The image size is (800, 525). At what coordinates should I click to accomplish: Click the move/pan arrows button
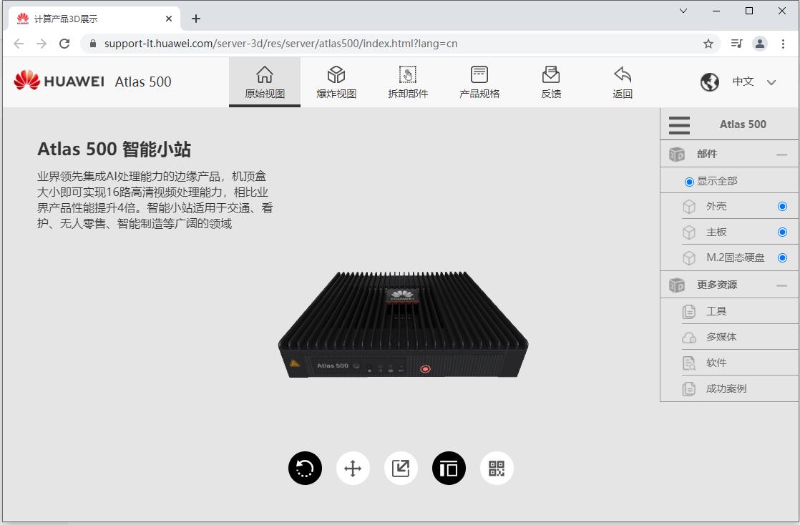coord(353,468)
